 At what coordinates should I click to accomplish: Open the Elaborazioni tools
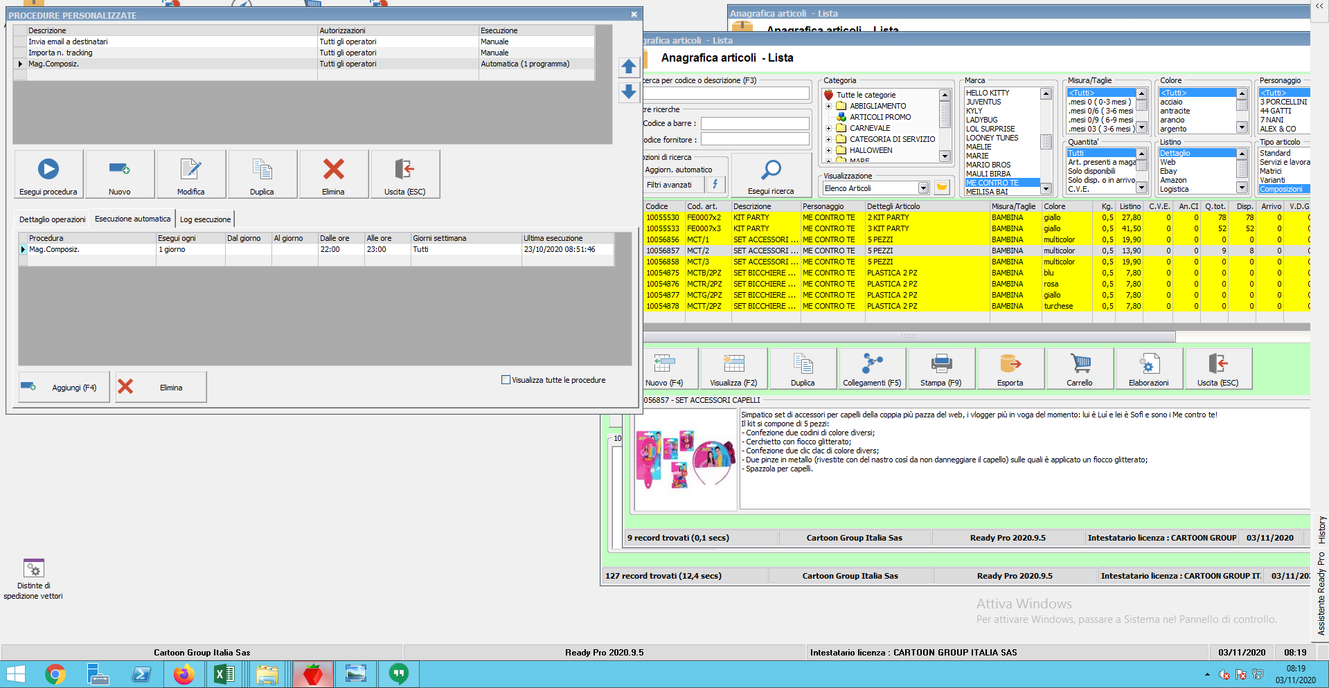coord(1149,368)
